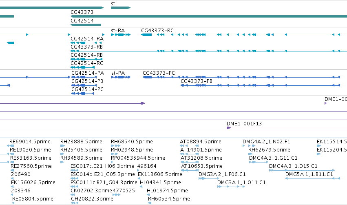This screenshot has width=347, height=205.
Task: Select the ESG014d.E21_G05.3prime label
Action: pos(103,174)
